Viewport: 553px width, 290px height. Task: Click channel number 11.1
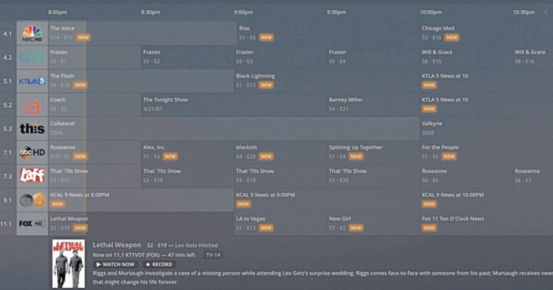coord(6,224)
